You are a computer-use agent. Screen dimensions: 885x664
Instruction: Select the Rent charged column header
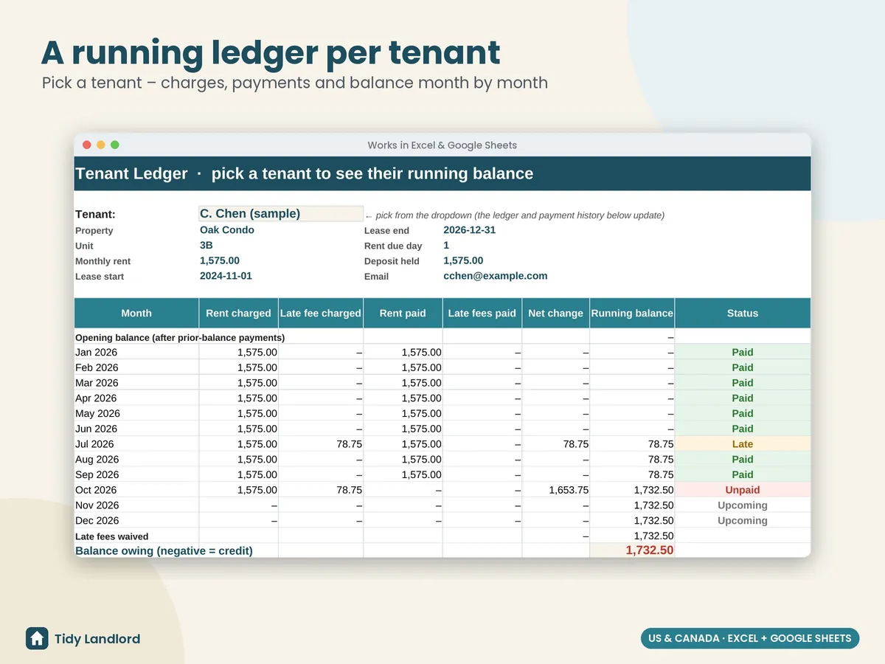(x=238, y=313)
